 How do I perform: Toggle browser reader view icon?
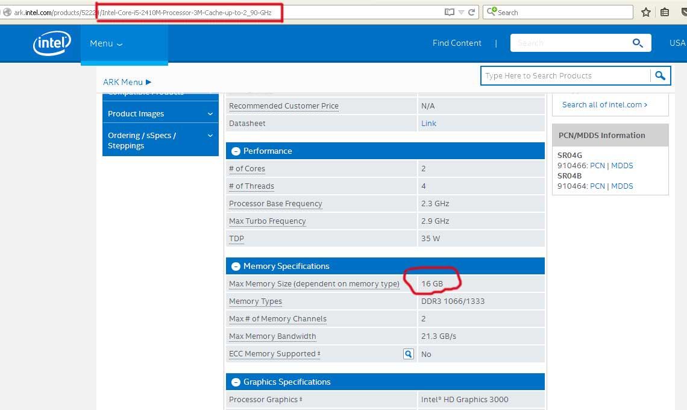[449, 12]
